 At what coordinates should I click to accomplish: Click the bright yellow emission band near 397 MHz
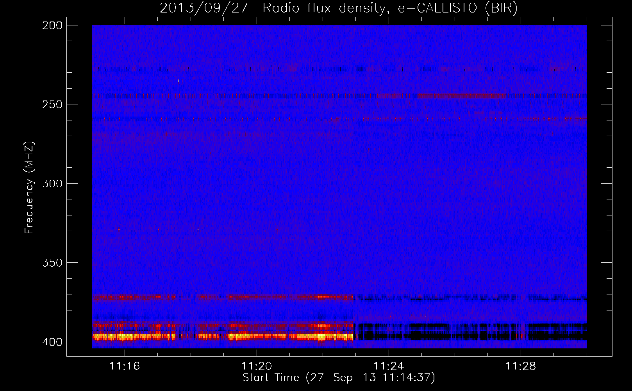(x=223, y=336)
